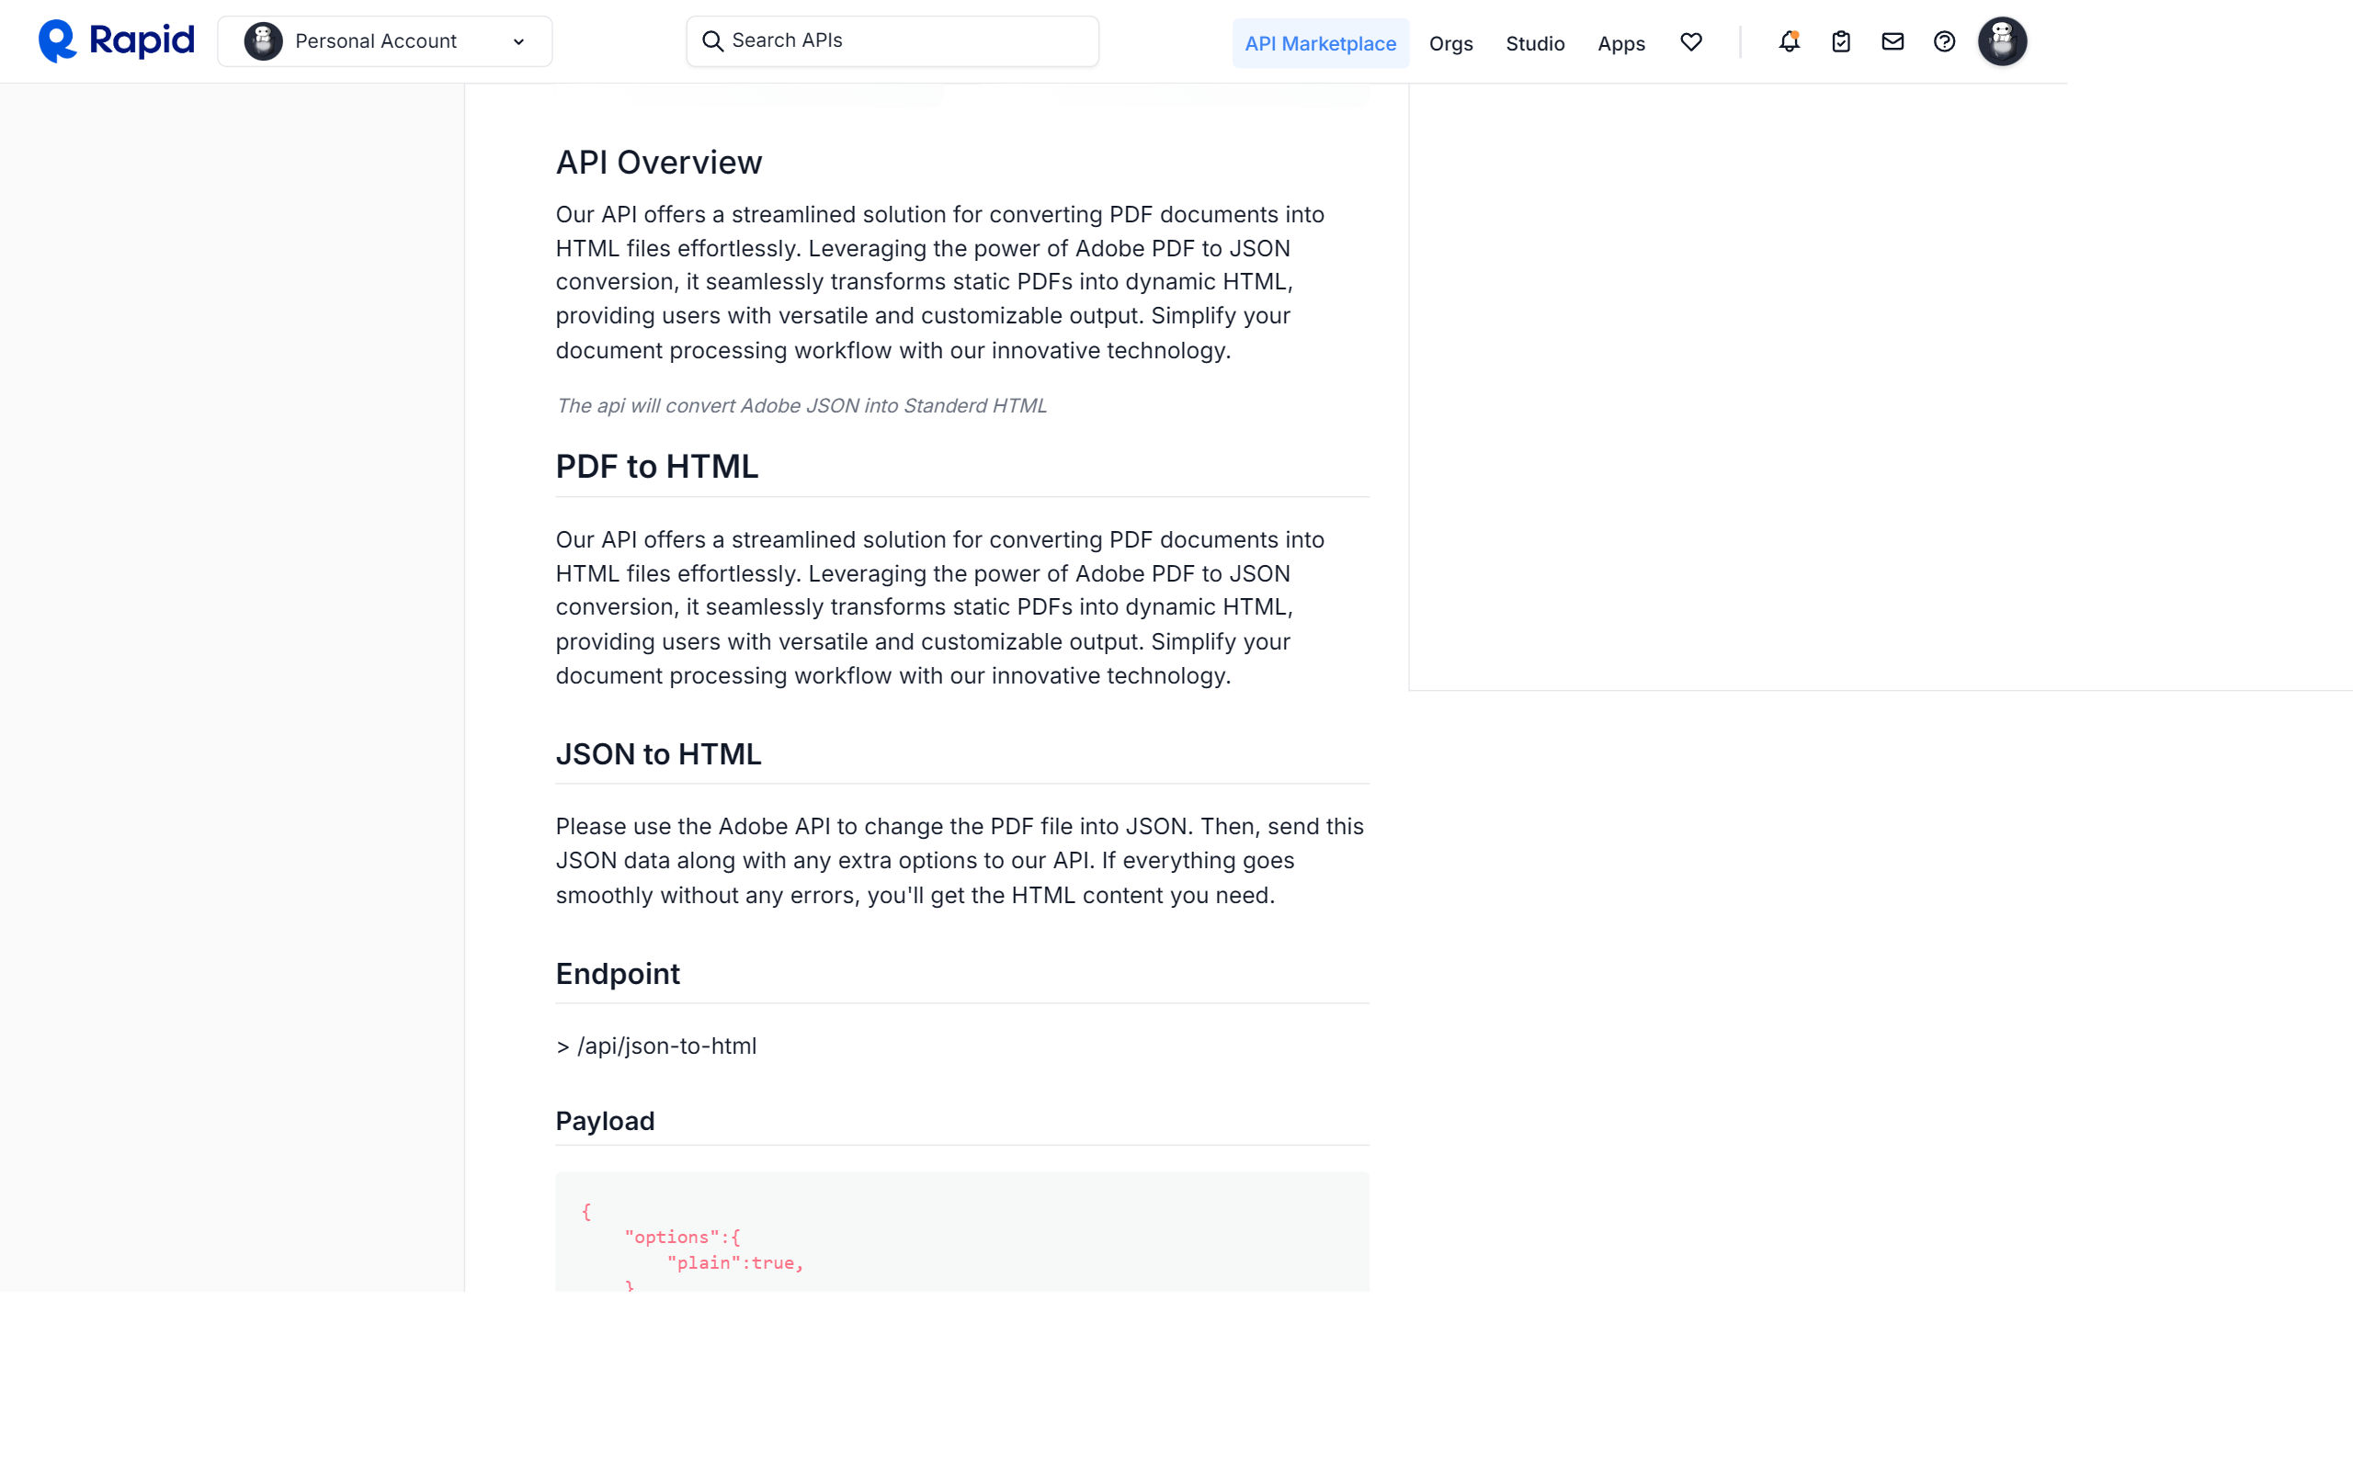The height and width of the screenshot is (1470, 2353).
Task: Open the Orgs section
Action: (1449, 44)
